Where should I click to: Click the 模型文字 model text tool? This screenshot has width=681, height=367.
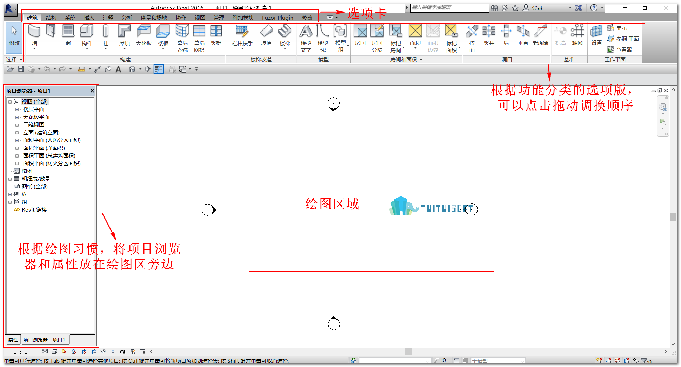tap(306, 39)
